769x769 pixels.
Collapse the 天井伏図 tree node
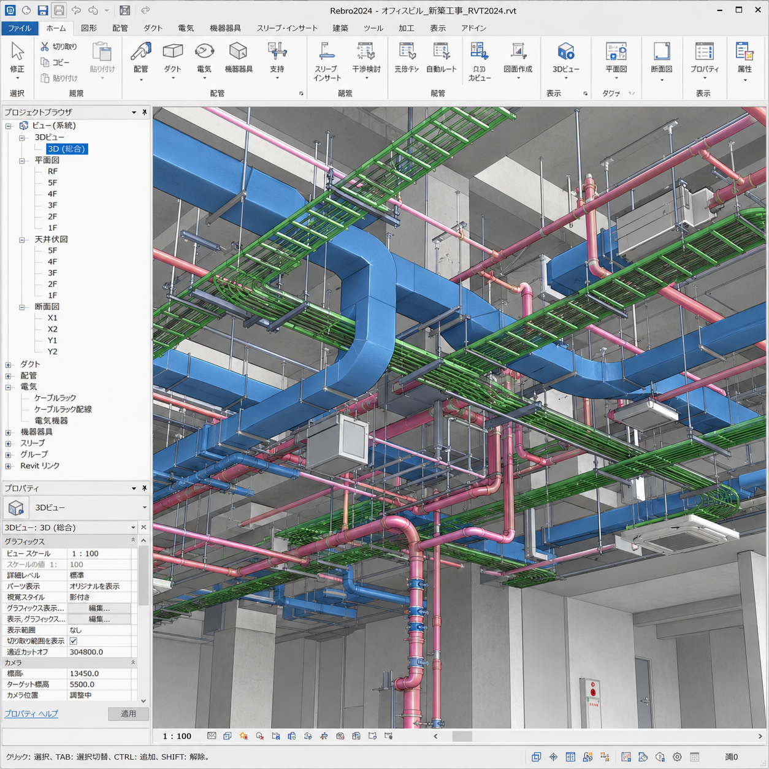point(22,240)
